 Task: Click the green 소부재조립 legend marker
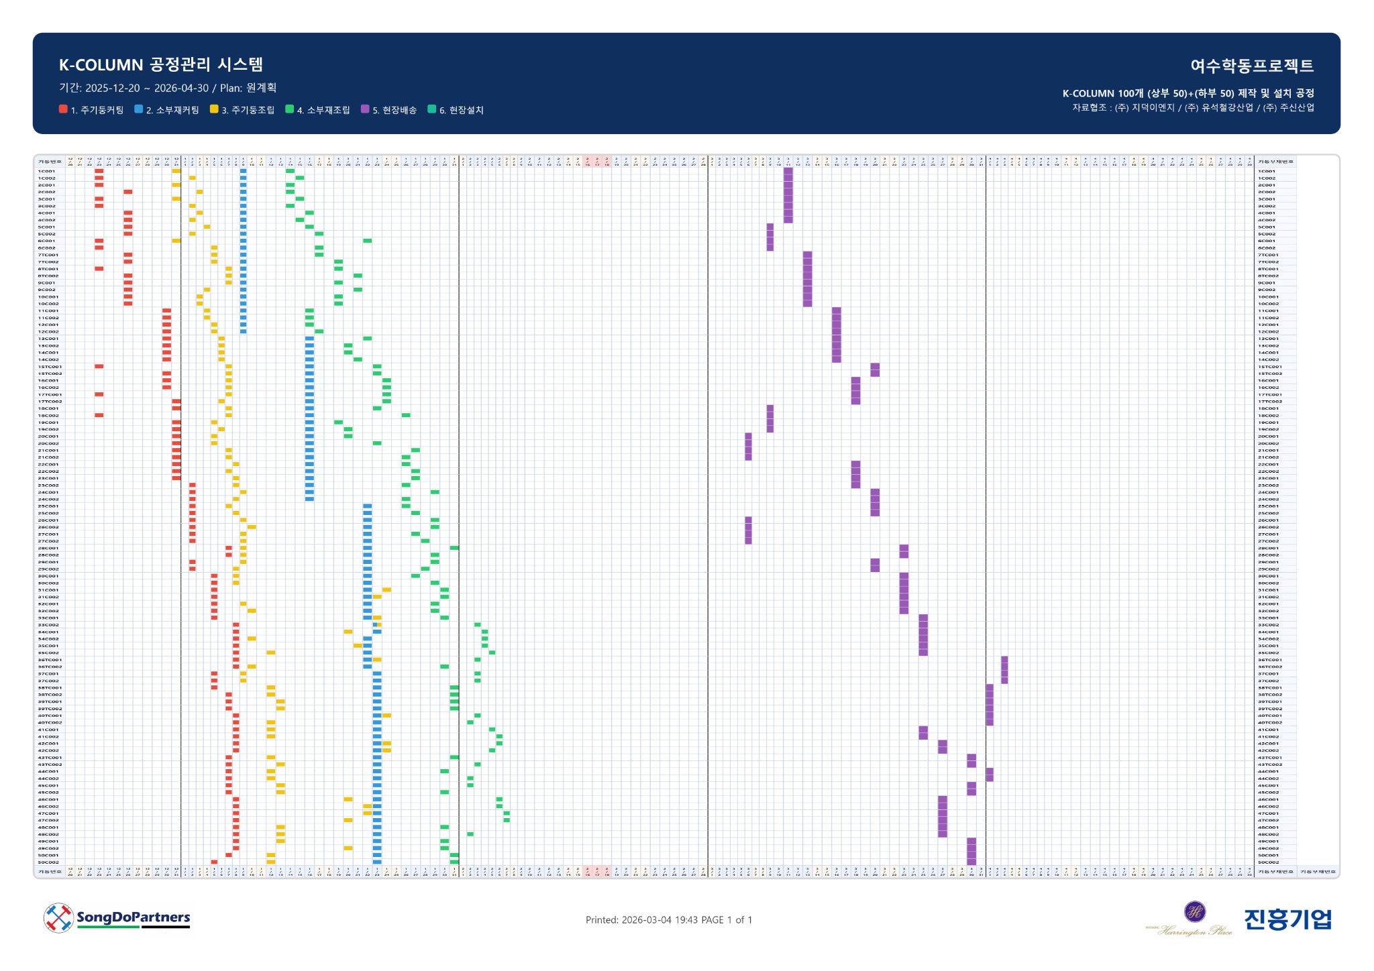[x=289, y=109]
